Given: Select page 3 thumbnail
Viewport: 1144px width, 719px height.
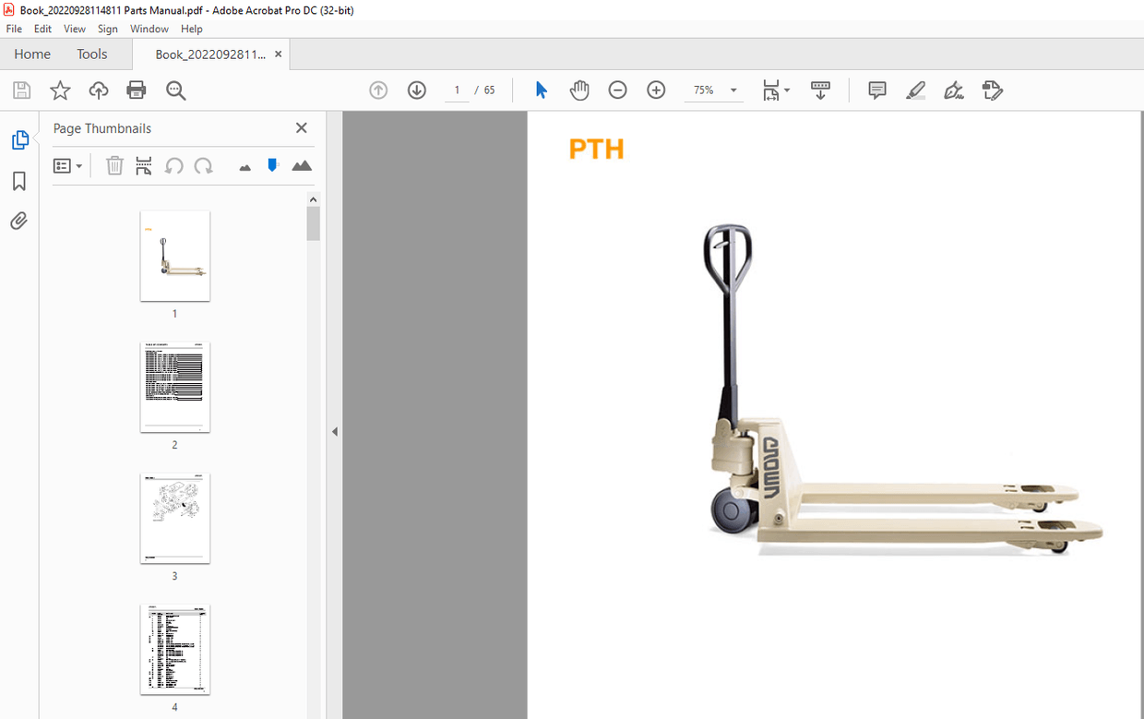Looking at the screenshot, I should (x=174, y=518).
